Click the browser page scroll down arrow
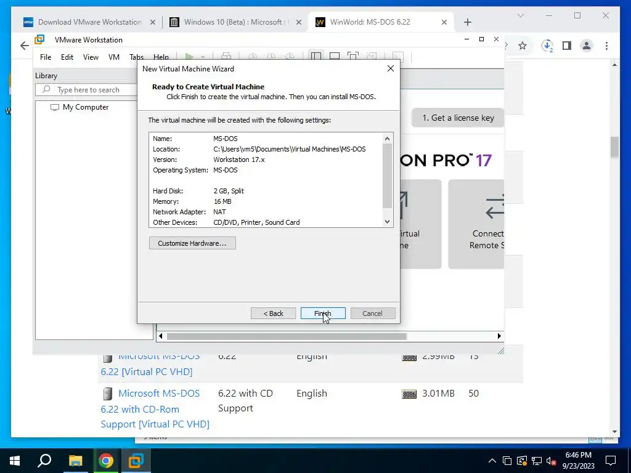 (x=614, y=432)
